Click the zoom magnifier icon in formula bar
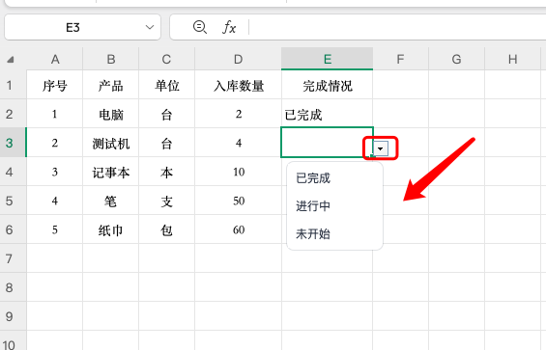Viewport: 546px width, 350px height. (200, 27)
